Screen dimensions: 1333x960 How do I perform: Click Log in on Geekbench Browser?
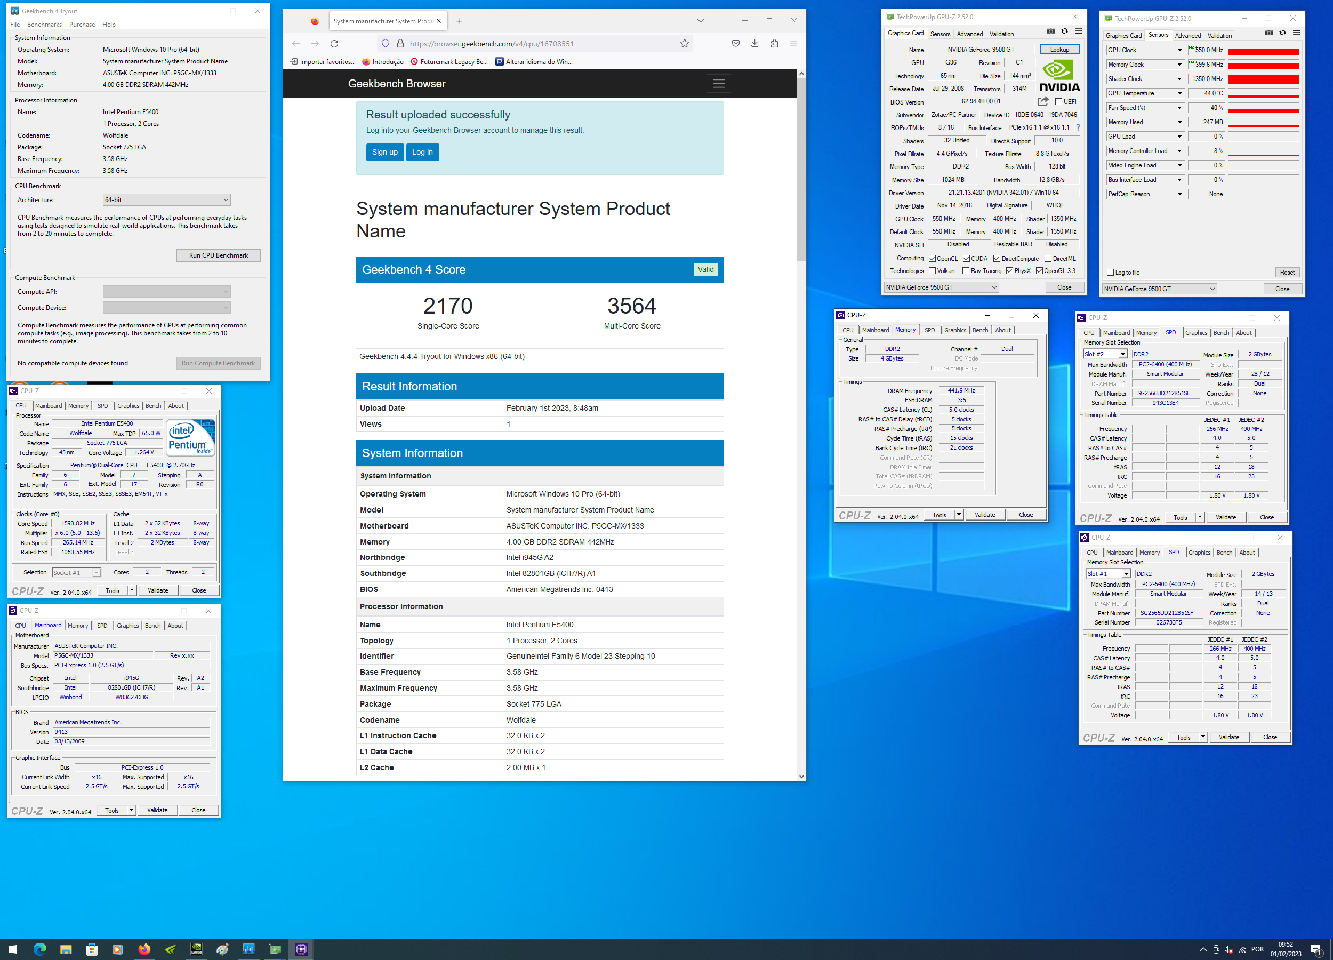click(422, 152)
